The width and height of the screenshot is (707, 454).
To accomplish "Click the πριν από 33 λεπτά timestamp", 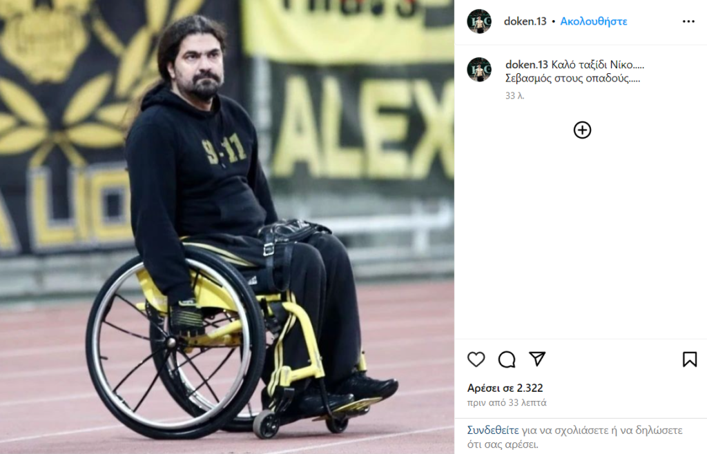I will click(507, 403).
